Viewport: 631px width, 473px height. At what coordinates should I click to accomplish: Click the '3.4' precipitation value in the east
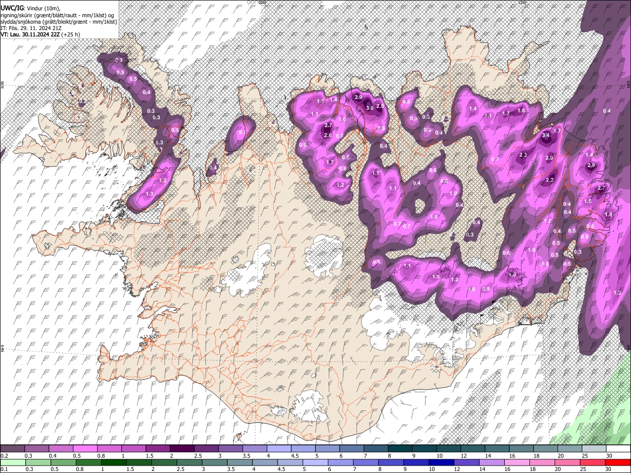pyautogui.click(x=546, y=135)
